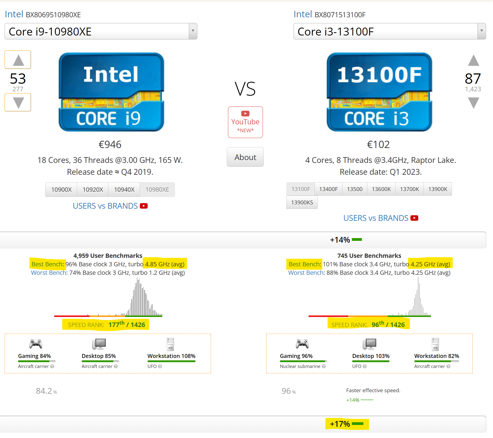Click help icon beside left UFO label
The image size is (493, 438).
pos(160,366)
